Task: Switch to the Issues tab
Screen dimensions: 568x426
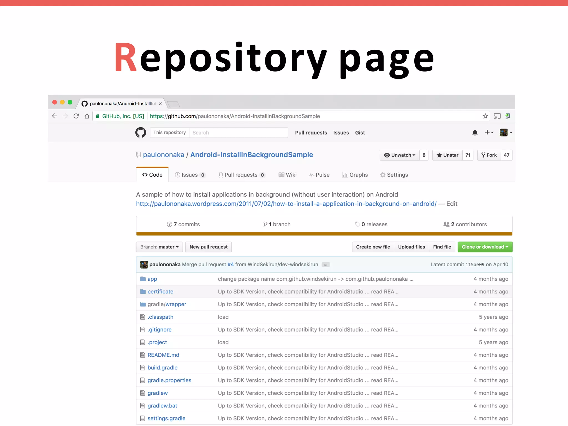Action: click(190, 175)
